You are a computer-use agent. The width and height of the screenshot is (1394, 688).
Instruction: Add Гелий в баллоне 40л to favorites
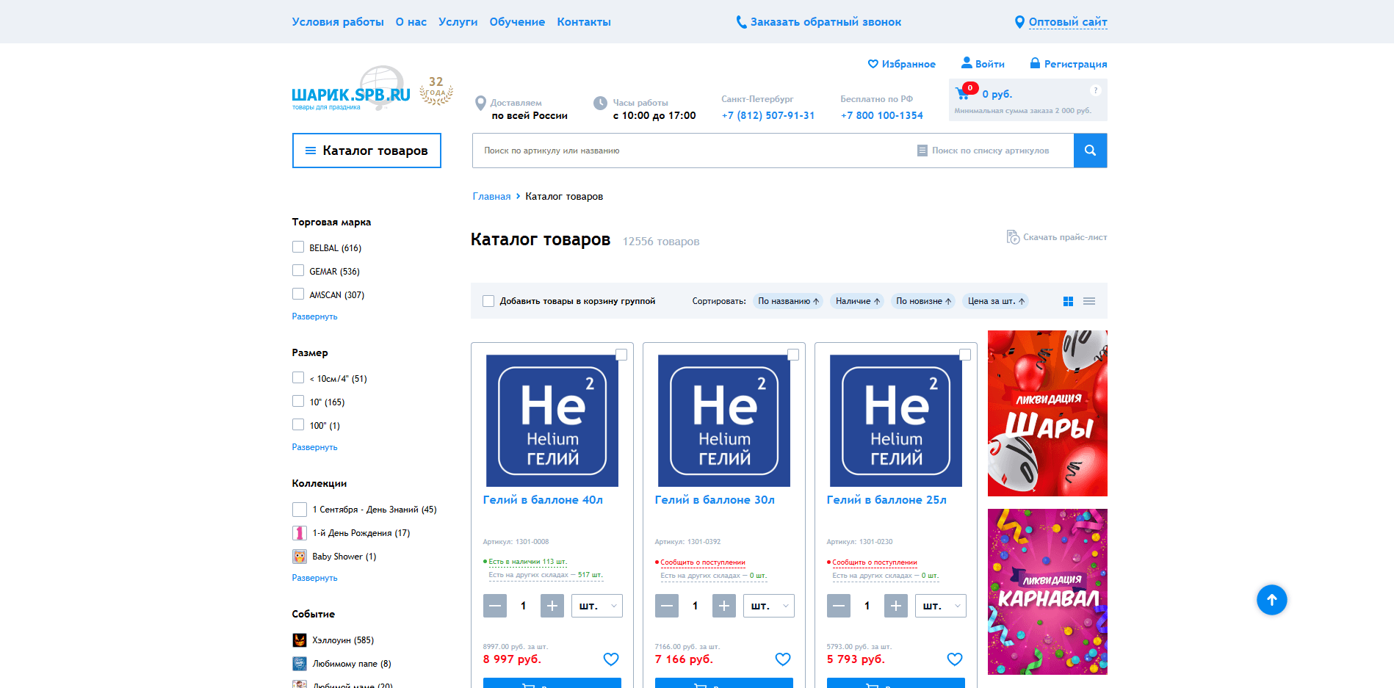click(611, 659)
